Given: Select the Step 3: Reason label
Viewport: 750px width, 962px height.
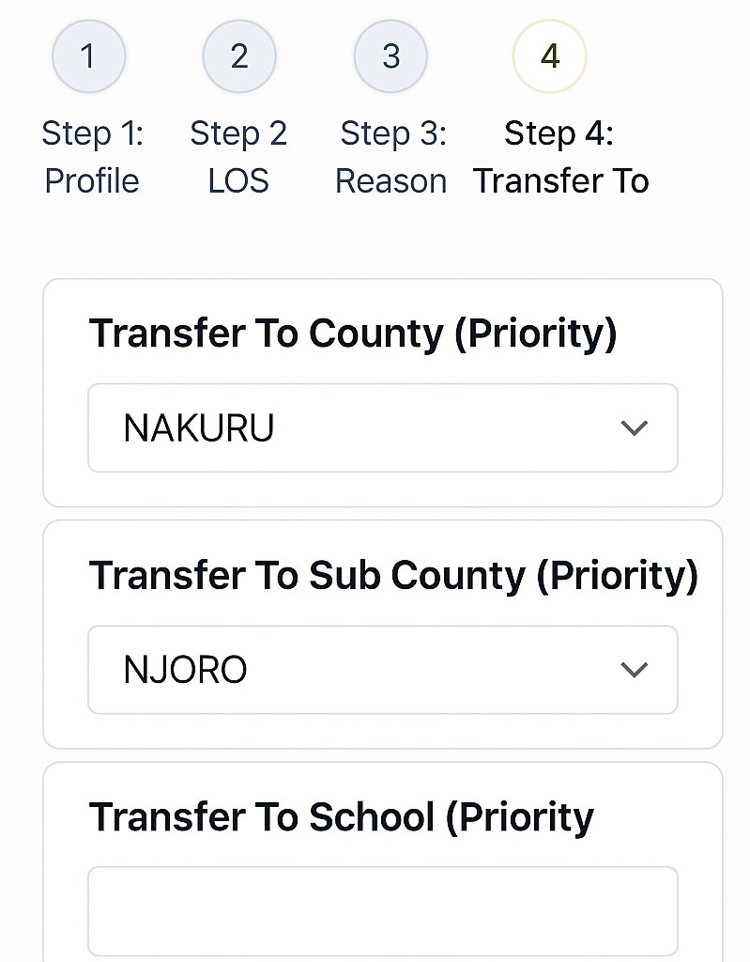Looking at the screenshot, I should (391, 157).
